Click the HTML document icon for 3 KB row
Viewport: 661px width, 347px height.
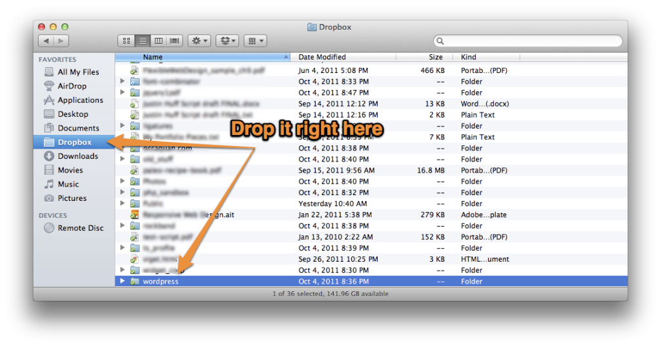(135, 259)
